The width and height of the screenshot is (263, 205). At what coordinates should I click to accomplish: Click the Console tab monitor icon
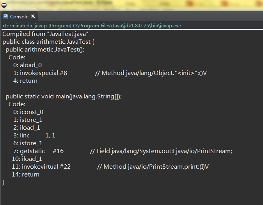click(x=5, y=16)
